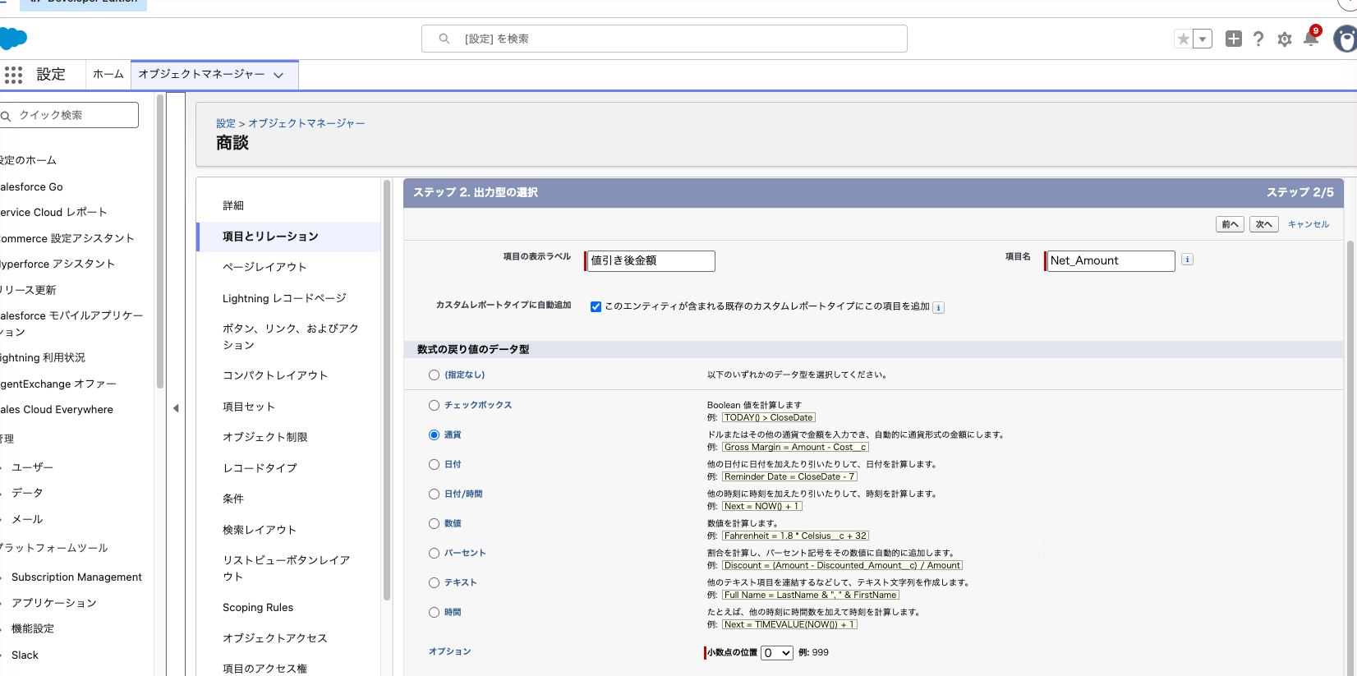
Task: Open the setup gear icon
Action: click(1285, 39)
